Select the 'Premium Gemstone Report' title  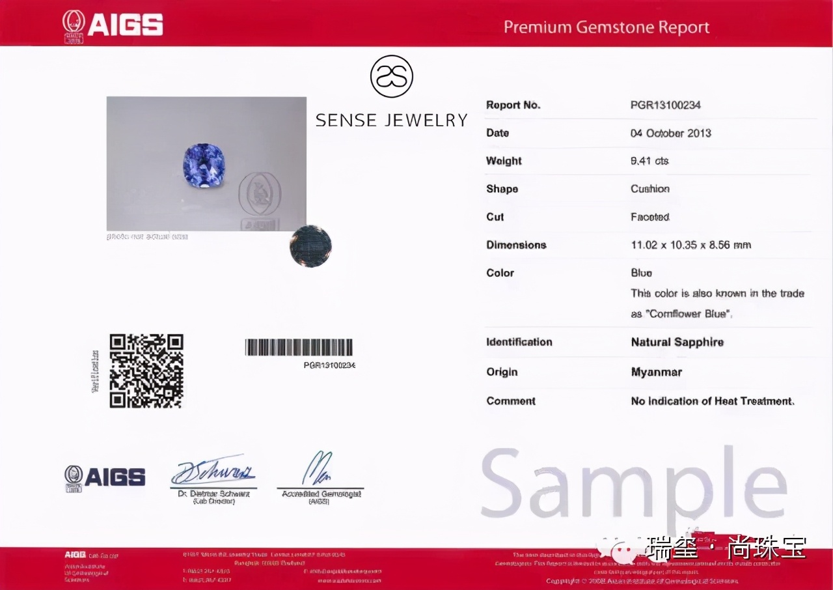(x=607, y=27)
